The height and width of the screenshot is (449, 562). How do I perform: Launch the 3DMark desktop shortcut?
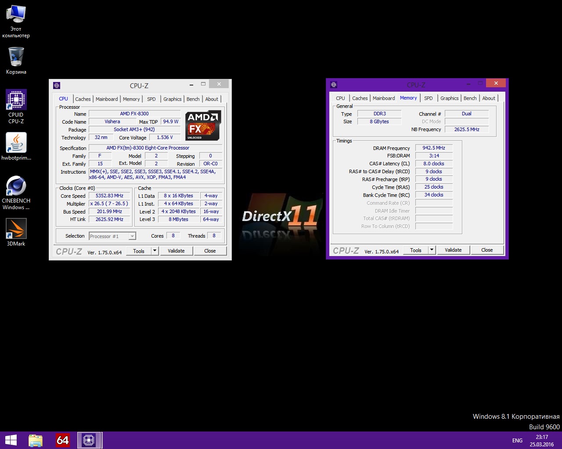click(x=16, y=232)
